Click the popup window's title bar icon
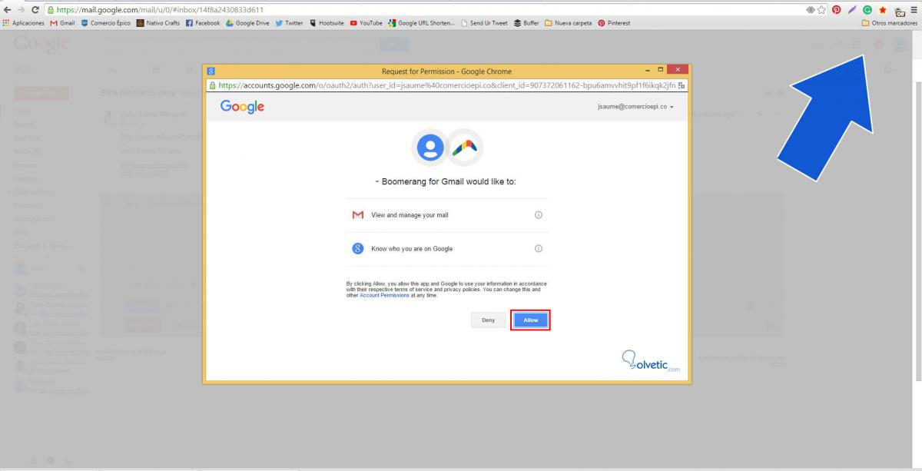The height and width of the screenshot is (471, 922). coord(211,71)
